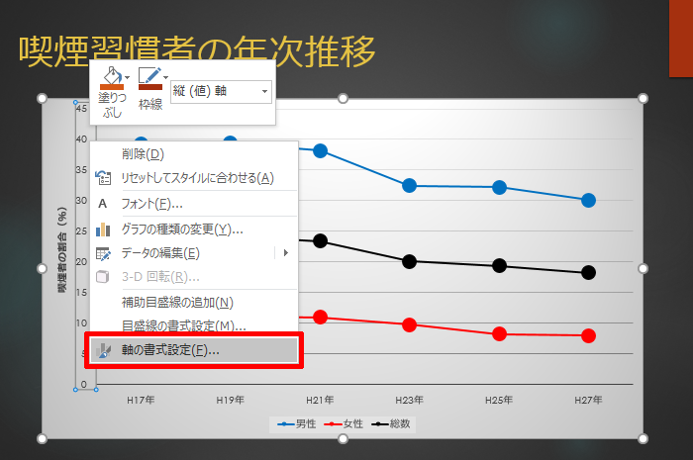Open 軸の書式設定(F)... menu item
The image size is (693, 460).
pyautogui.click(x=194, y=350)
